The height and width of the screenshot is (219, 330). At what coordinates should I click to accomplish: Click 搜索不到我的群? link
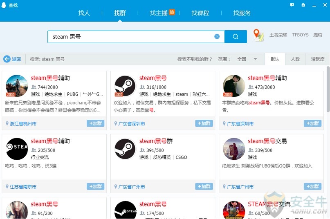pyautogui.click(x=195, y=59)
